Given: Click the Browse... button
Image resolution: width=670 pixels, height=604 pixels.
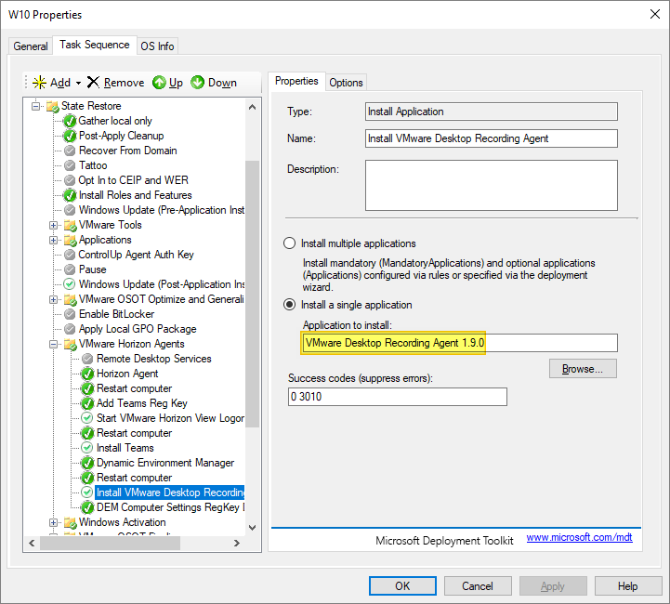Looking at the screenshot, I should click(x=583, y=369).
